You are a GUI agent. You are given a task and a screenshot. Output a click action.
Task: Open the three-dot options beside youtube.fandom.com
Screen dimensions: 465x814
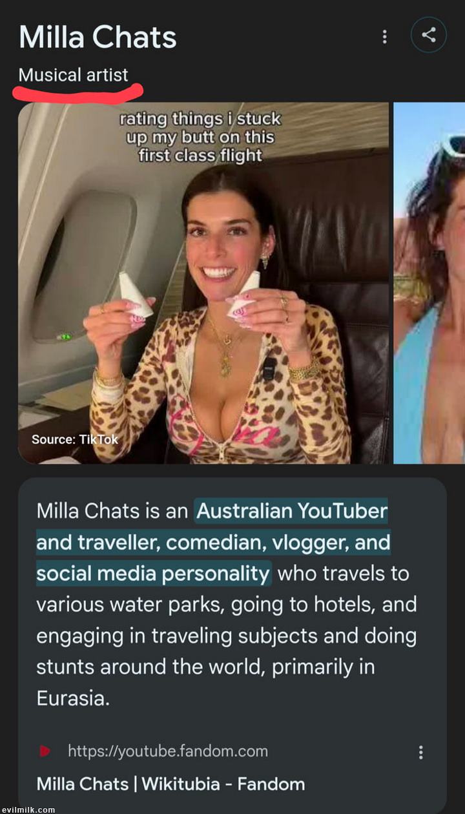pos(421,752)
